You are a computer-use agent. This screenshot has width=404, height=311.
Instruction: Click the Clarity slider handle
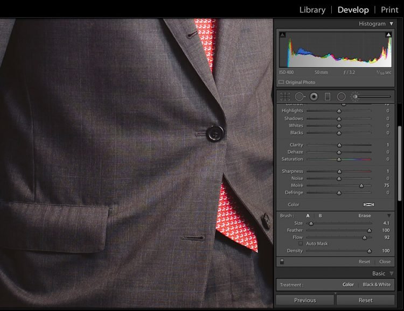339,145
